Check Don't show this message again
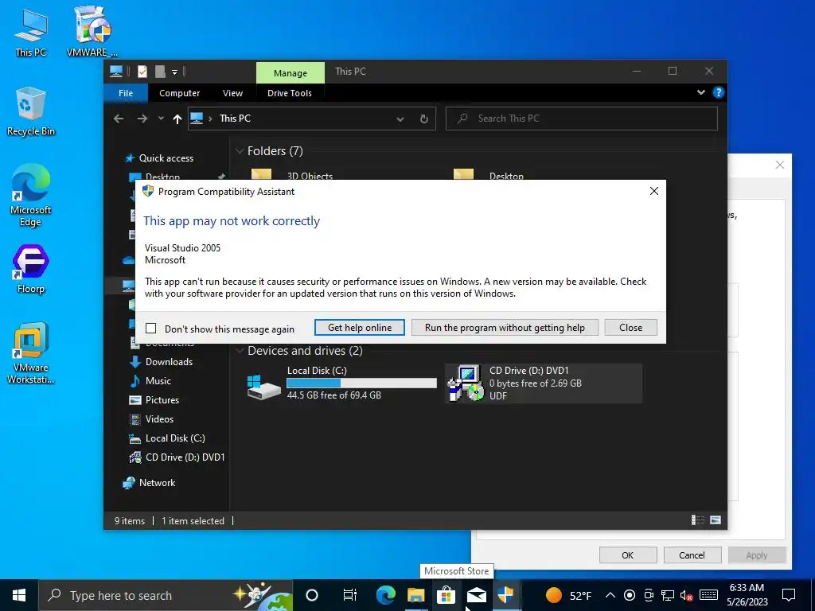Image resolution: width=815 pixels, height=611 pixels. coord(151,329)
